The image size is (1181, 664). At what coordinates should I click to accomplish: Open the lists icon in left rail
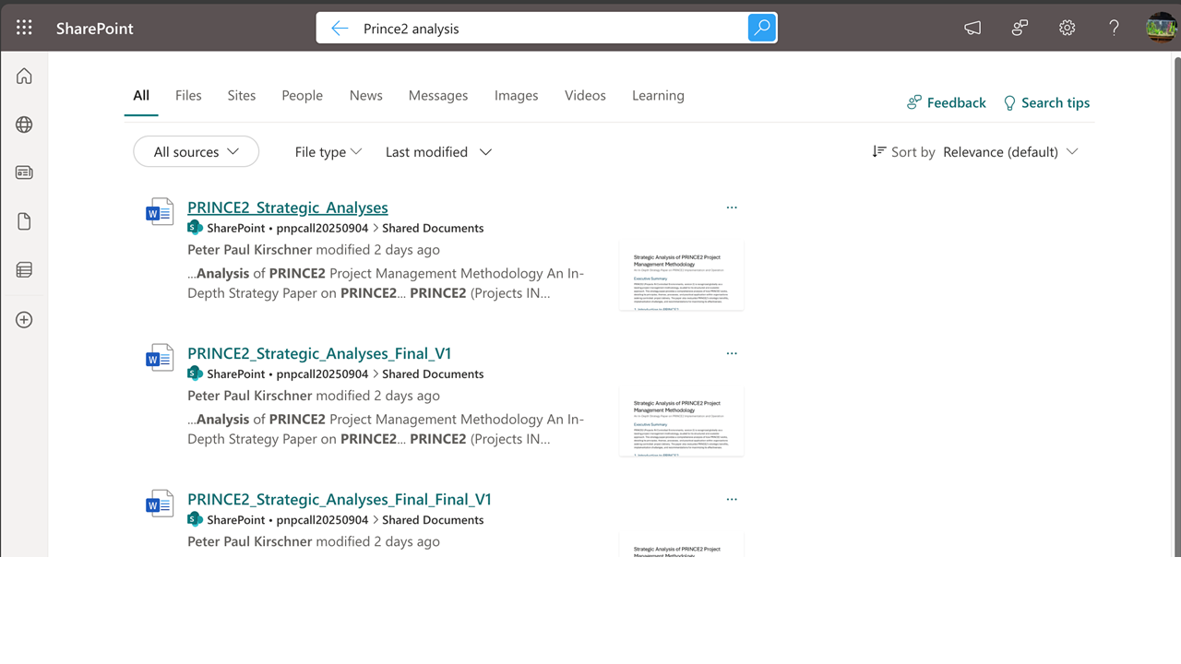click(x=24, y=270)
